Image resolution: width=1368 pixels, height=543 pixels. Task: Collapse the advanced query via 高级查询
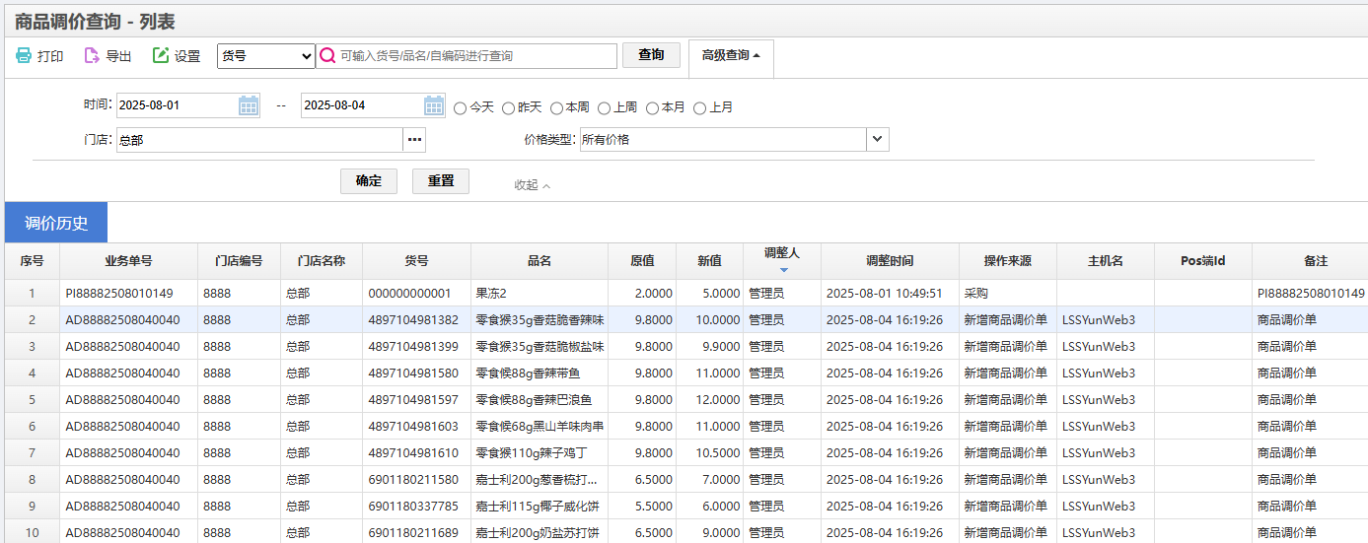point(731,56)
